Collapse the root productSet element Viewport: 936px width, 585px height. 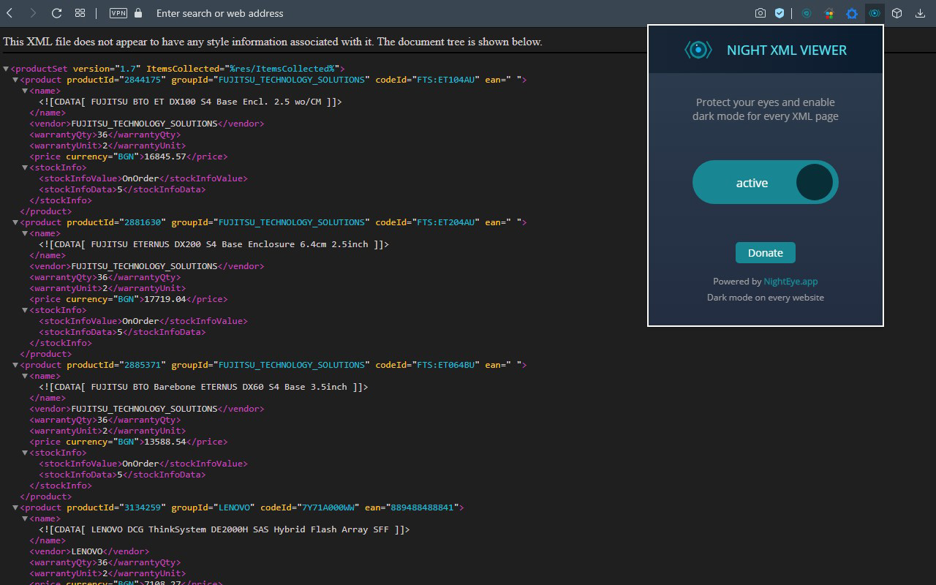pos(6,68)
